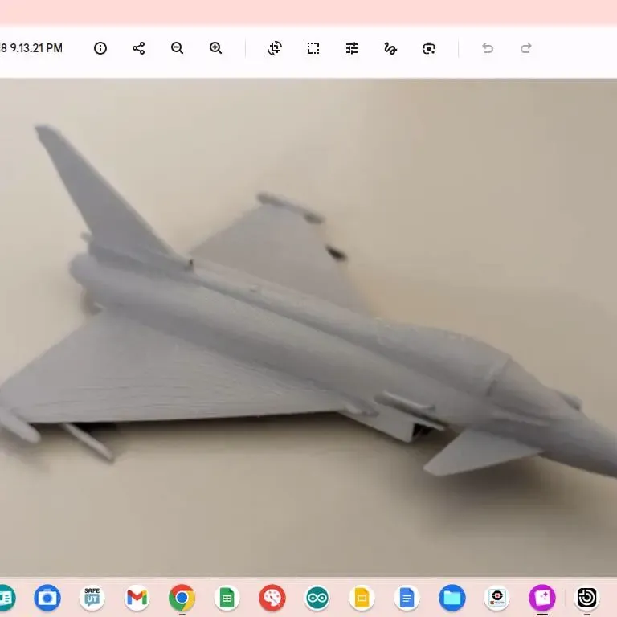Click the purple Gallery app icon

point(542,598)
